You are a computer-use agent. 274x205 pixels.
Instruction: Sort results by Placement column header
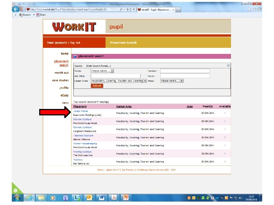80,106
